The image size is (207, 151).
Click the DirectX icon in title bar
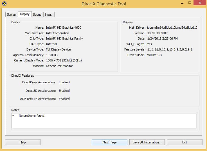pyautogui.click(x=4, y=4)
